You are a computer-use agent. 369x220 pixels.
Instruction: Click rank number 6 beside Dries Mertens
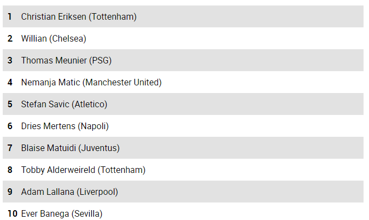[10, 126]
